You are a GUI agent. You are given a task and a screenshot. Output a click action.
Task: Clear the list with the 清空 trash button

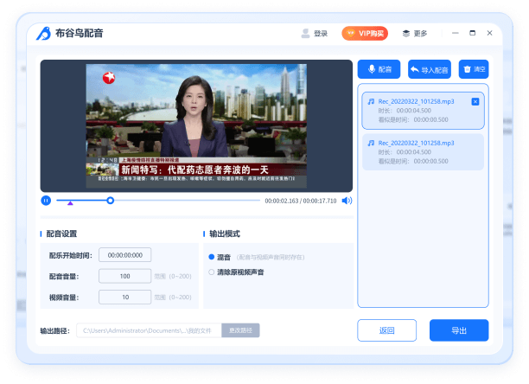473,69
